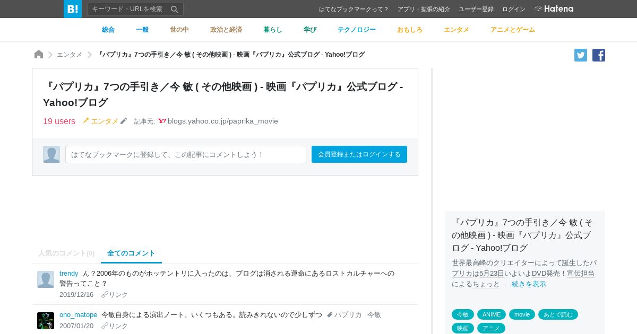Click the search magnifier icon
The height and width of the screenshot is (334, 637).
[x=175, y=9]
